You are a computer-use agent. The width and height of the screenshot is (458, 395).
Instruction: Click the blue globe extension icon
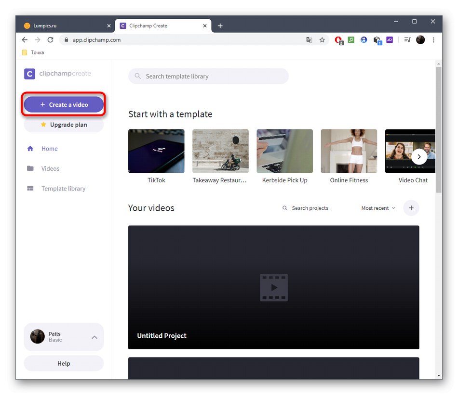pos(364,40)
